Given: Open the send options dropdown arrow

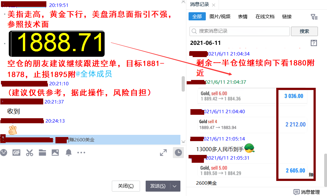Looking at the screenshot, I should click(x=175, y=186).
